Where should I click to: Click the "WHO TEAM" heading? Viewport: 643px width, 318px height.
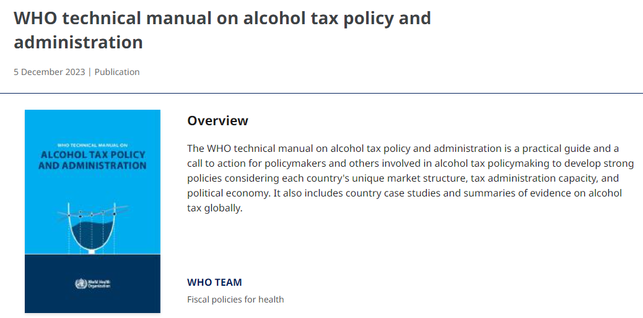click(x=214, y=282)
